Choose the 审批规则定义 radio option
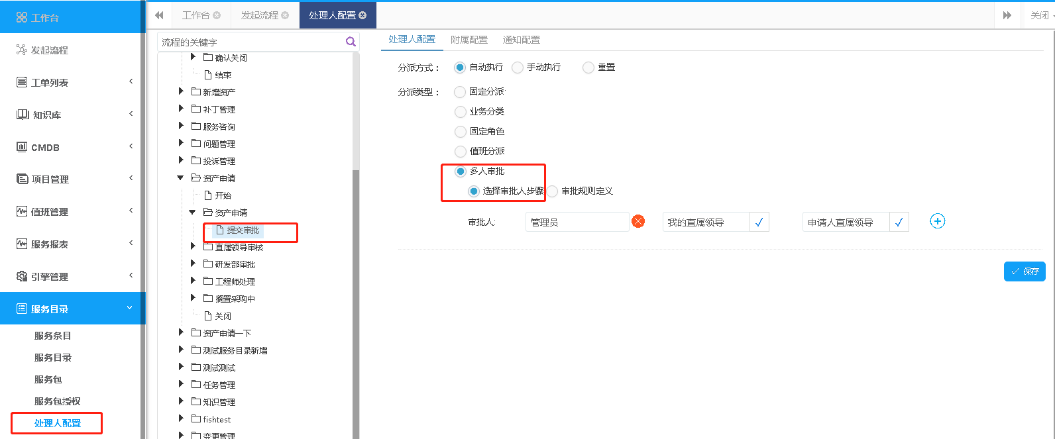The width and height of the screenshot is (1055, 439). click(553, 191)
